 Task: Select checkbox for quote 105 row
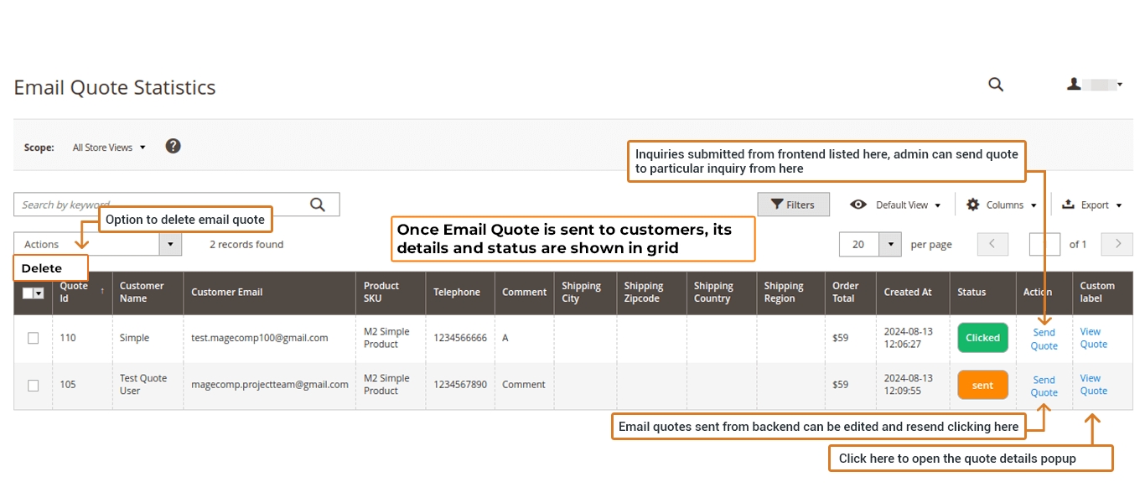(x=34, y=385)
